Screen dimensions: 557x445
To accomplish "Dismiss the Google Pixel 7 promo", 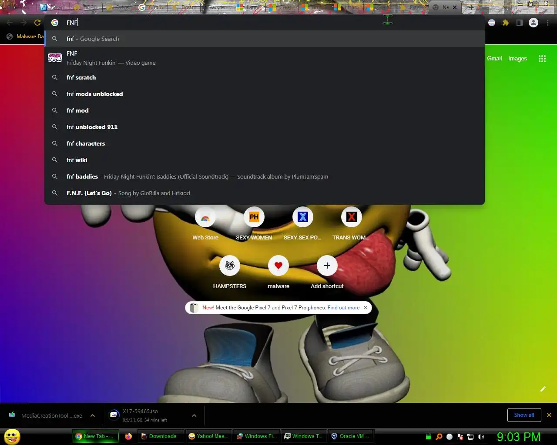I will (x=366, y=308).
